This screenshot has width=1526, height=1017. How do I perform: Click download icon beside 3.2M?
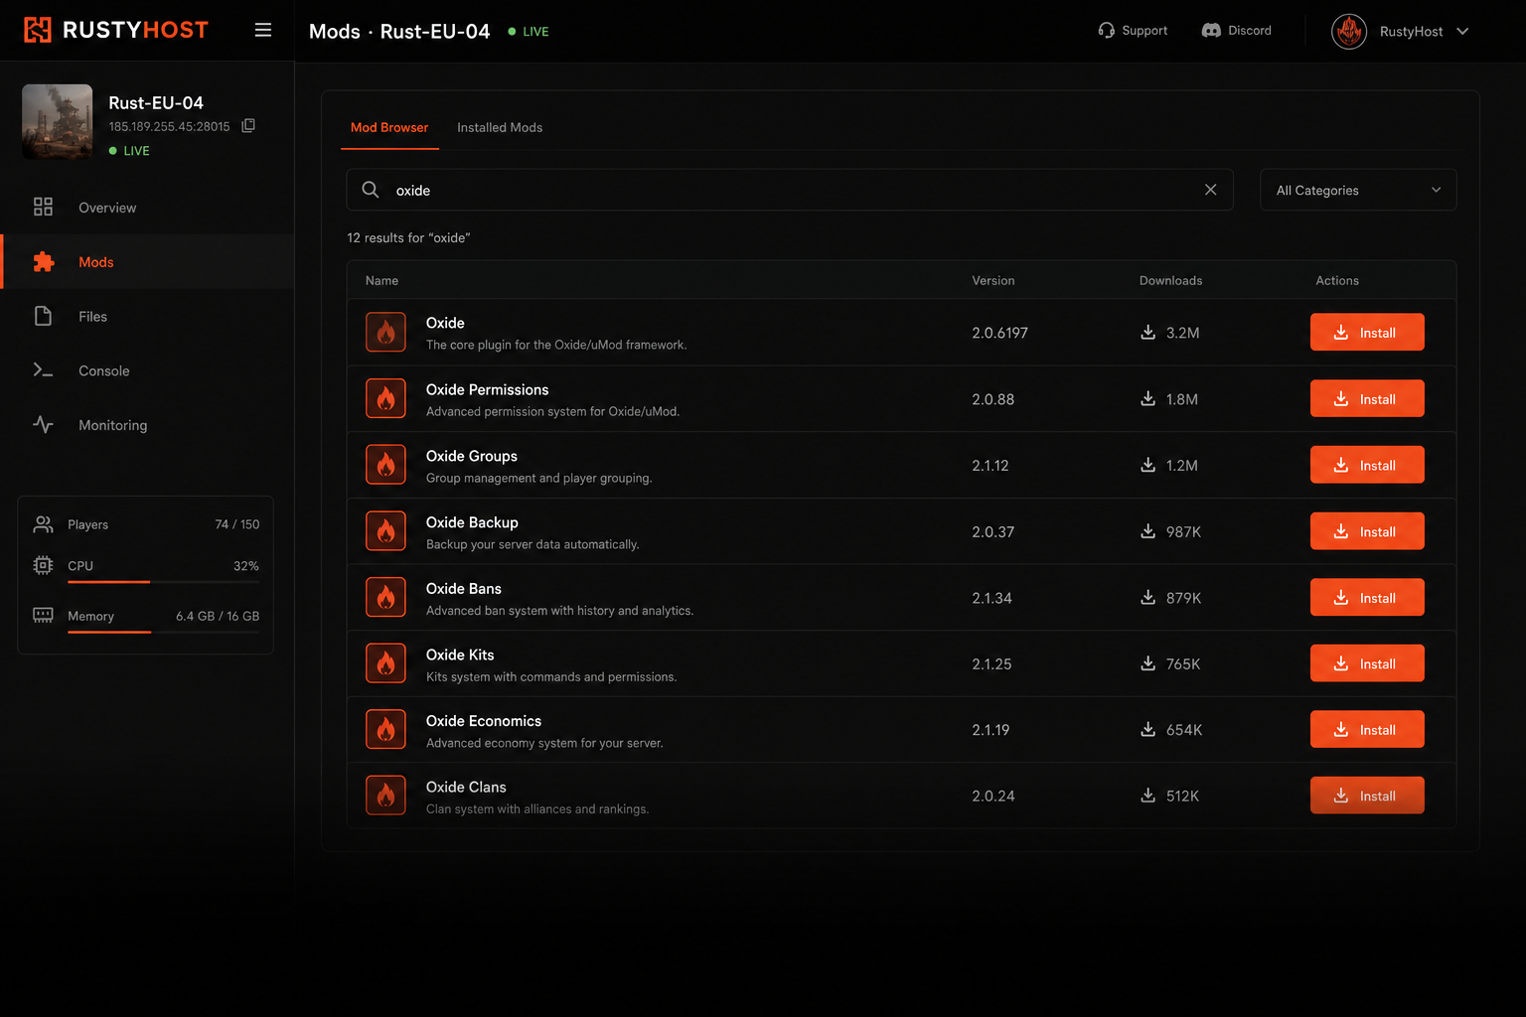click(1147, 332)
